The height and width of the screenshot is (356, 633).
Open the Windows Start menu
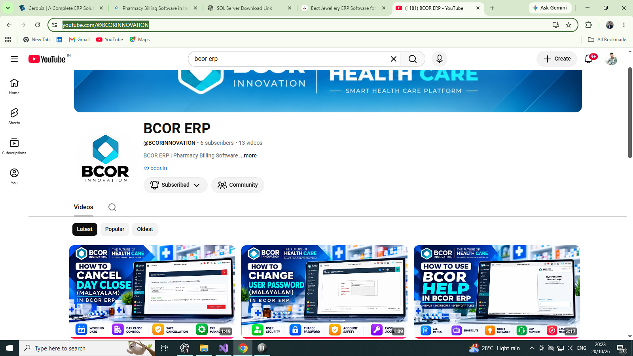click(x=9, y=348)
